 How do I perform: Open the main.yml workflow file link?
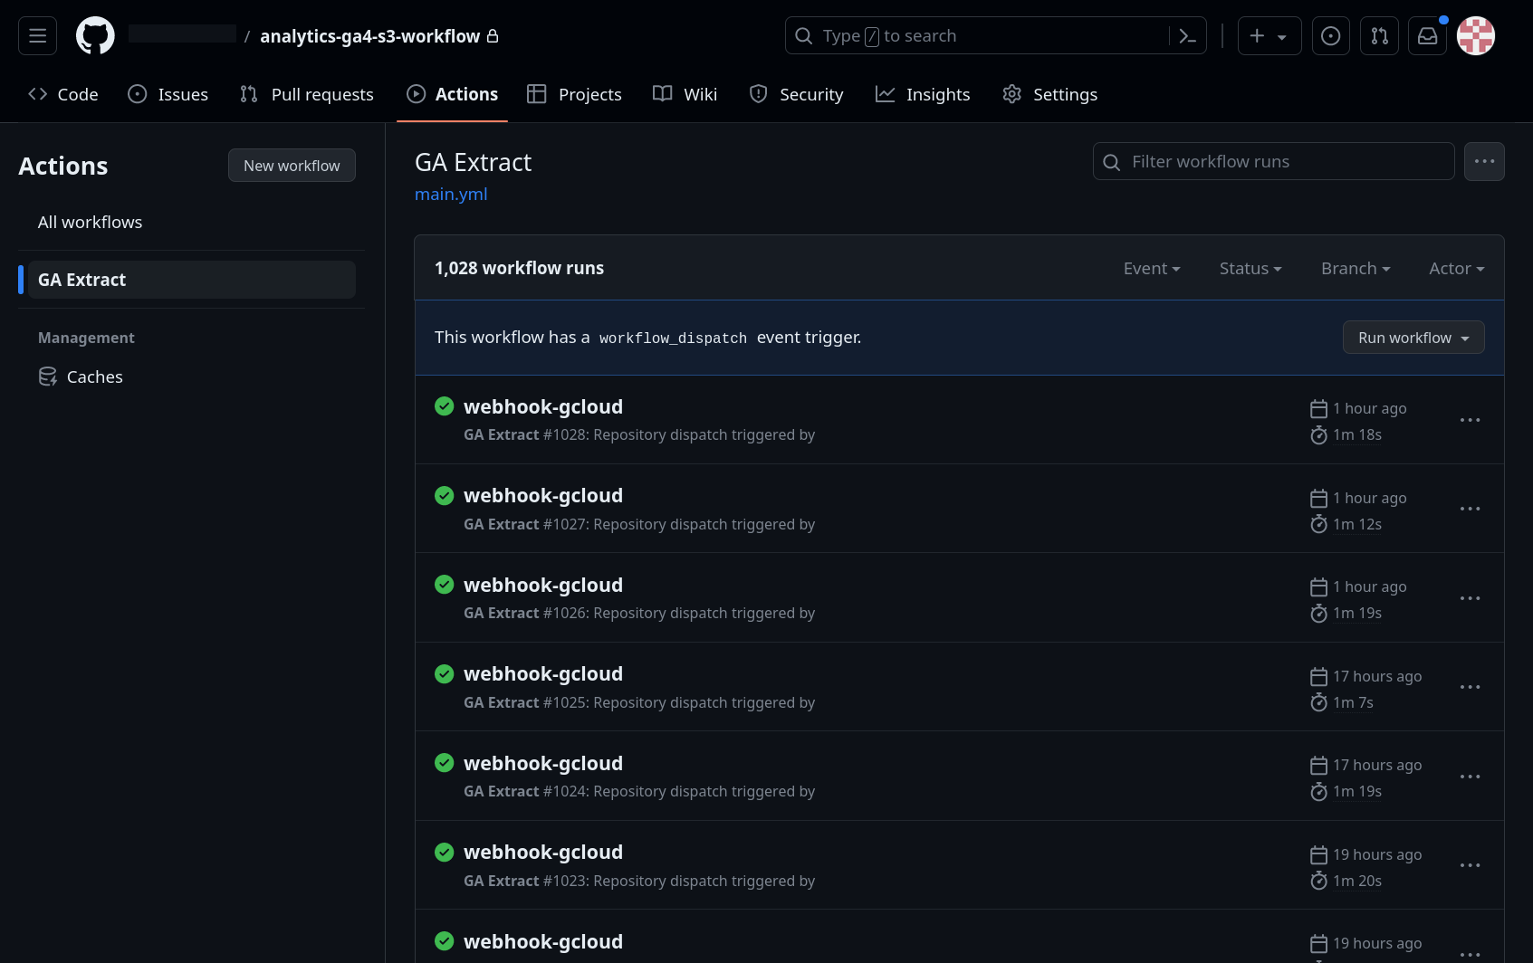pyautogui.click(x=451, y=194)
